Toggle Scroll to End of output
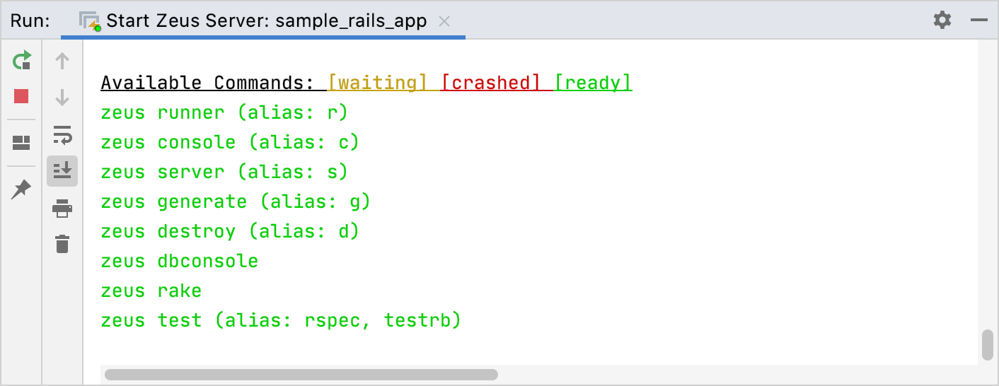This screenshot has width=999, height=386. click(x=62, y=171)
